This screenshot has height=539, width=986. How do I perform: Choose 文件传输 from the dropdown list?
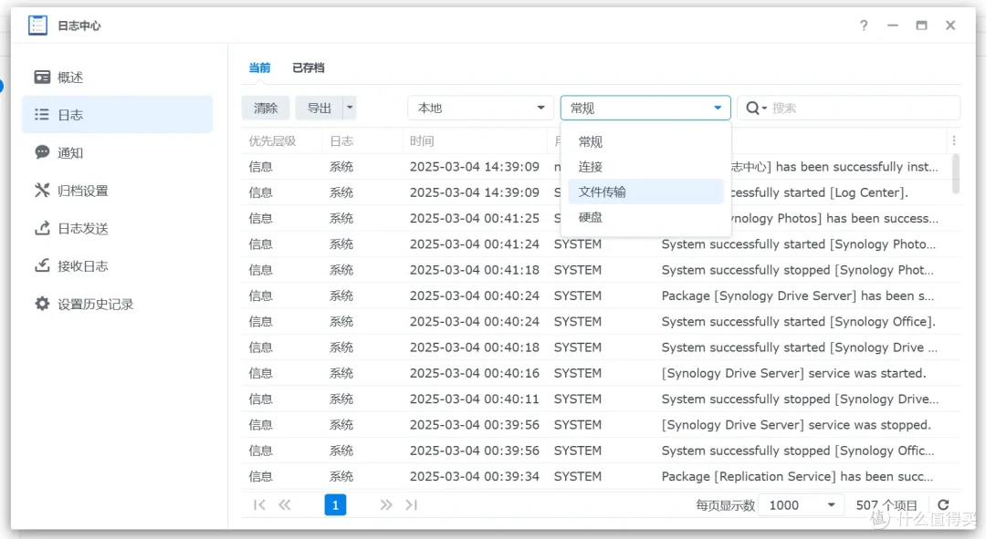(645, 192)
